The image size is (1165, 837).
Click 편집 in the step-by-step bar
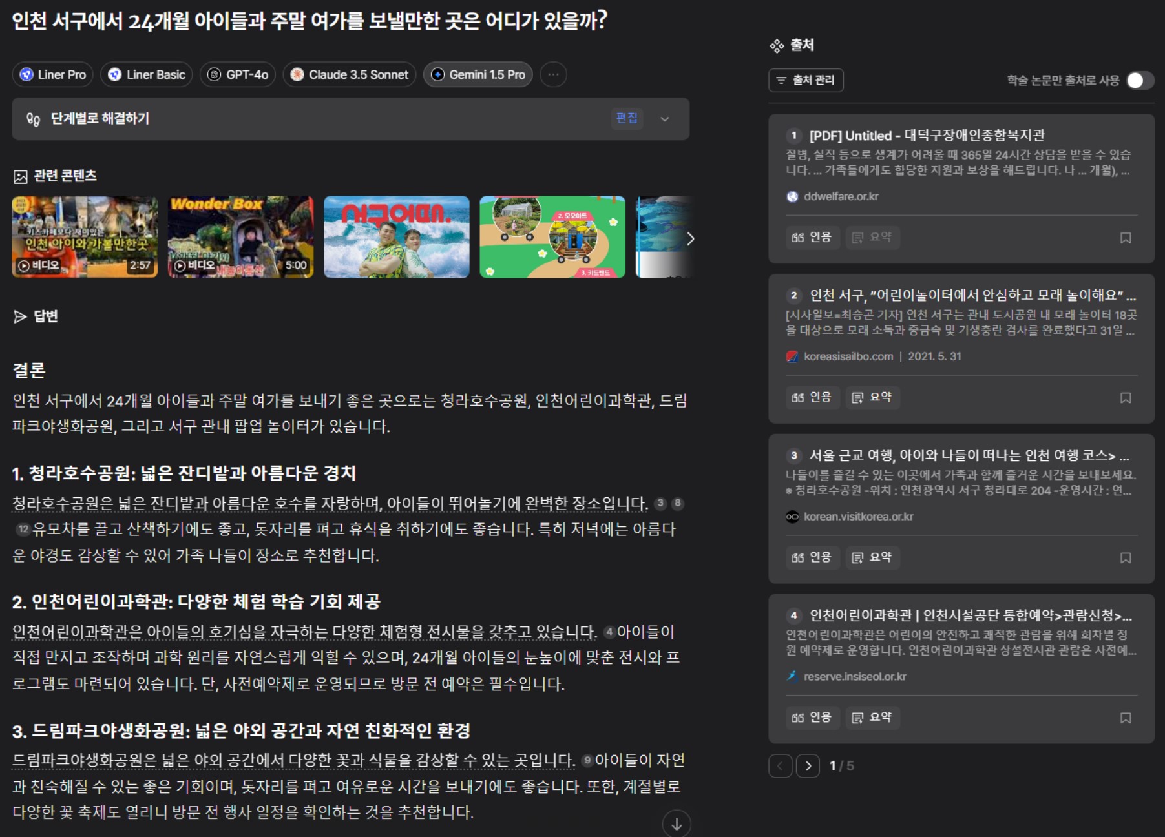627,118
